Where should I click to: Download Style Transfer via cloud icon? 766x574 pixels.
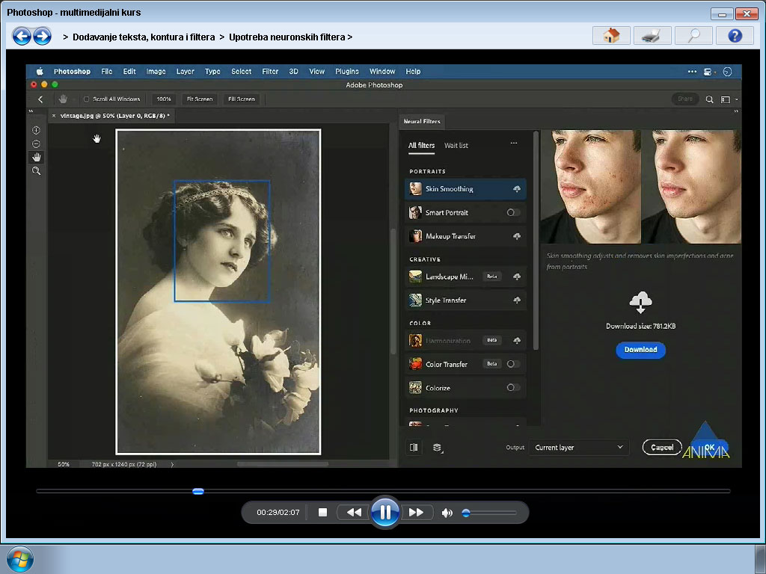coord(516,300)
